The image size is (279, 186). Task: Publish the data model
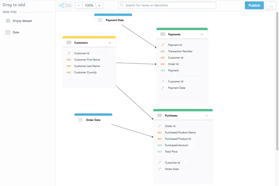254,5
